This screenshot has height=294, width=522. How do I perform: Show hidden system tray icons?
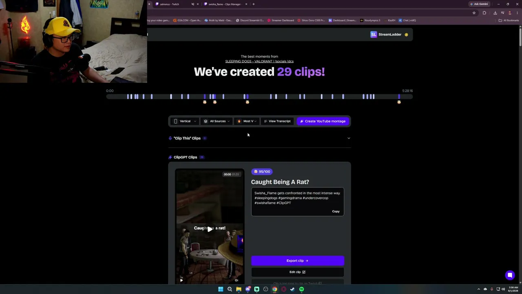479,289
